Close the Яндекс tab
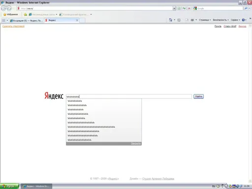Screen dimensions: 252x189 77,20
